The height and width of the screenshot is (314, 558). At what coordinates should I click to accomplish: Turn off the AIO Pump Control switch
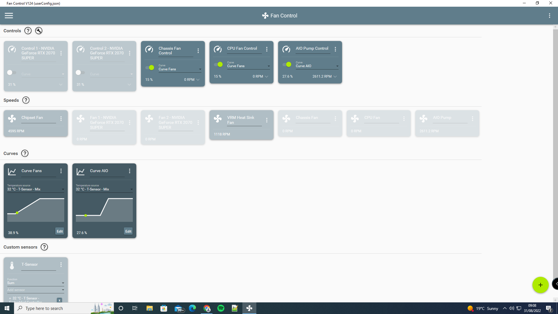[x=287, y=65]
